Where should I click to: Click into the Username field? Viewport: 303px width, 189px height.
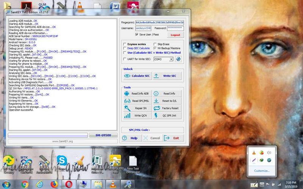143,28
